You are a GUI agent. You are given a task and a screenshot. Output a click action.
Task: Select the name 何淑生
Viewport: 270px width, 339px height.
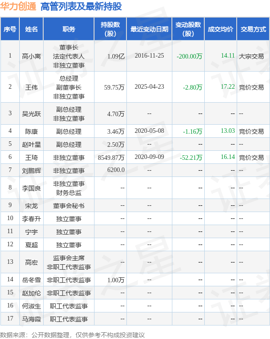coord(31,306)
